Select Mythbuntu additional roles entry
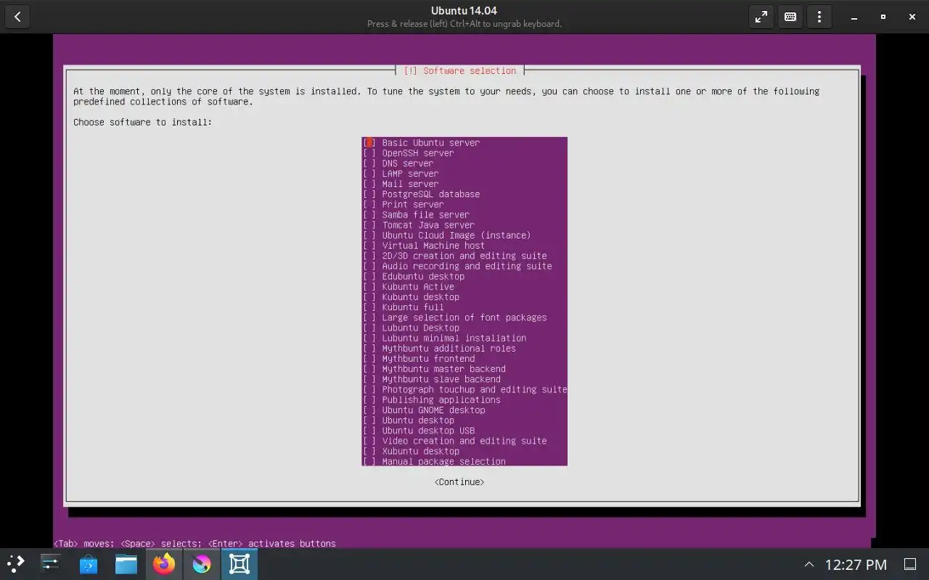The width and height of the screenshot is (929, 580). 464,349
